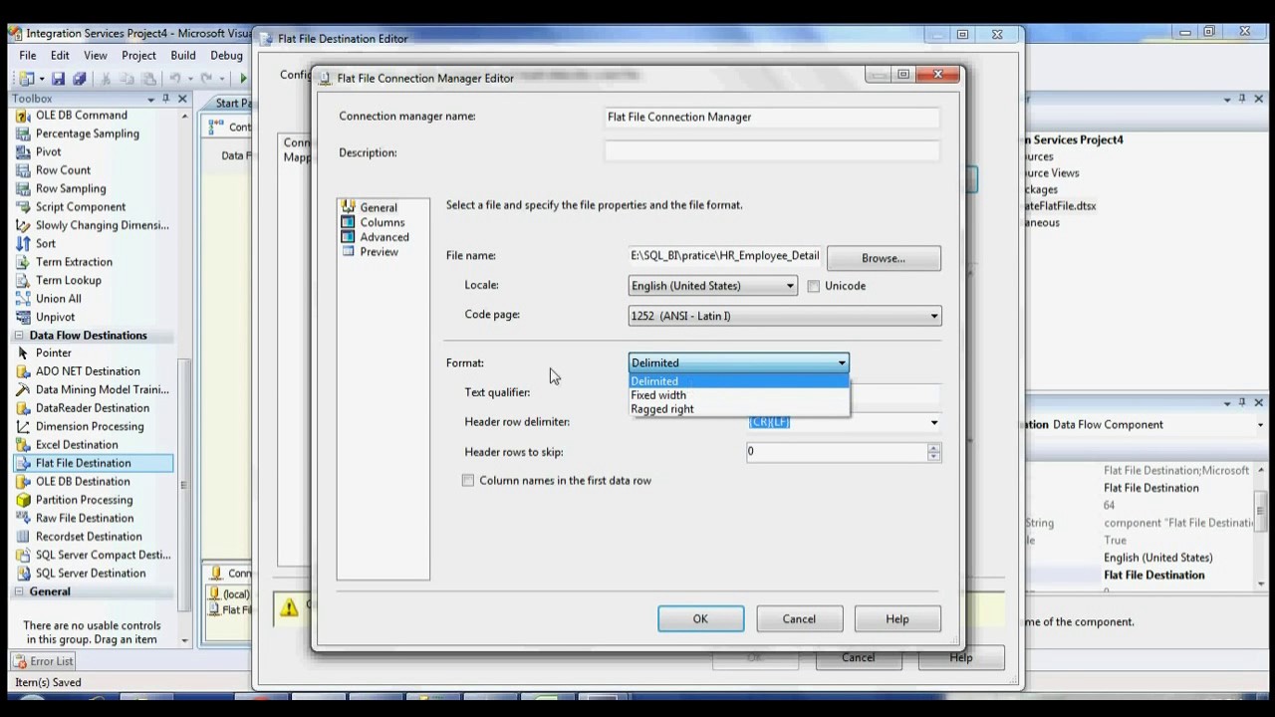The width and height of the screenshot is (1275, 717).
Task: Click the Description input field
Action: (772, 152)
